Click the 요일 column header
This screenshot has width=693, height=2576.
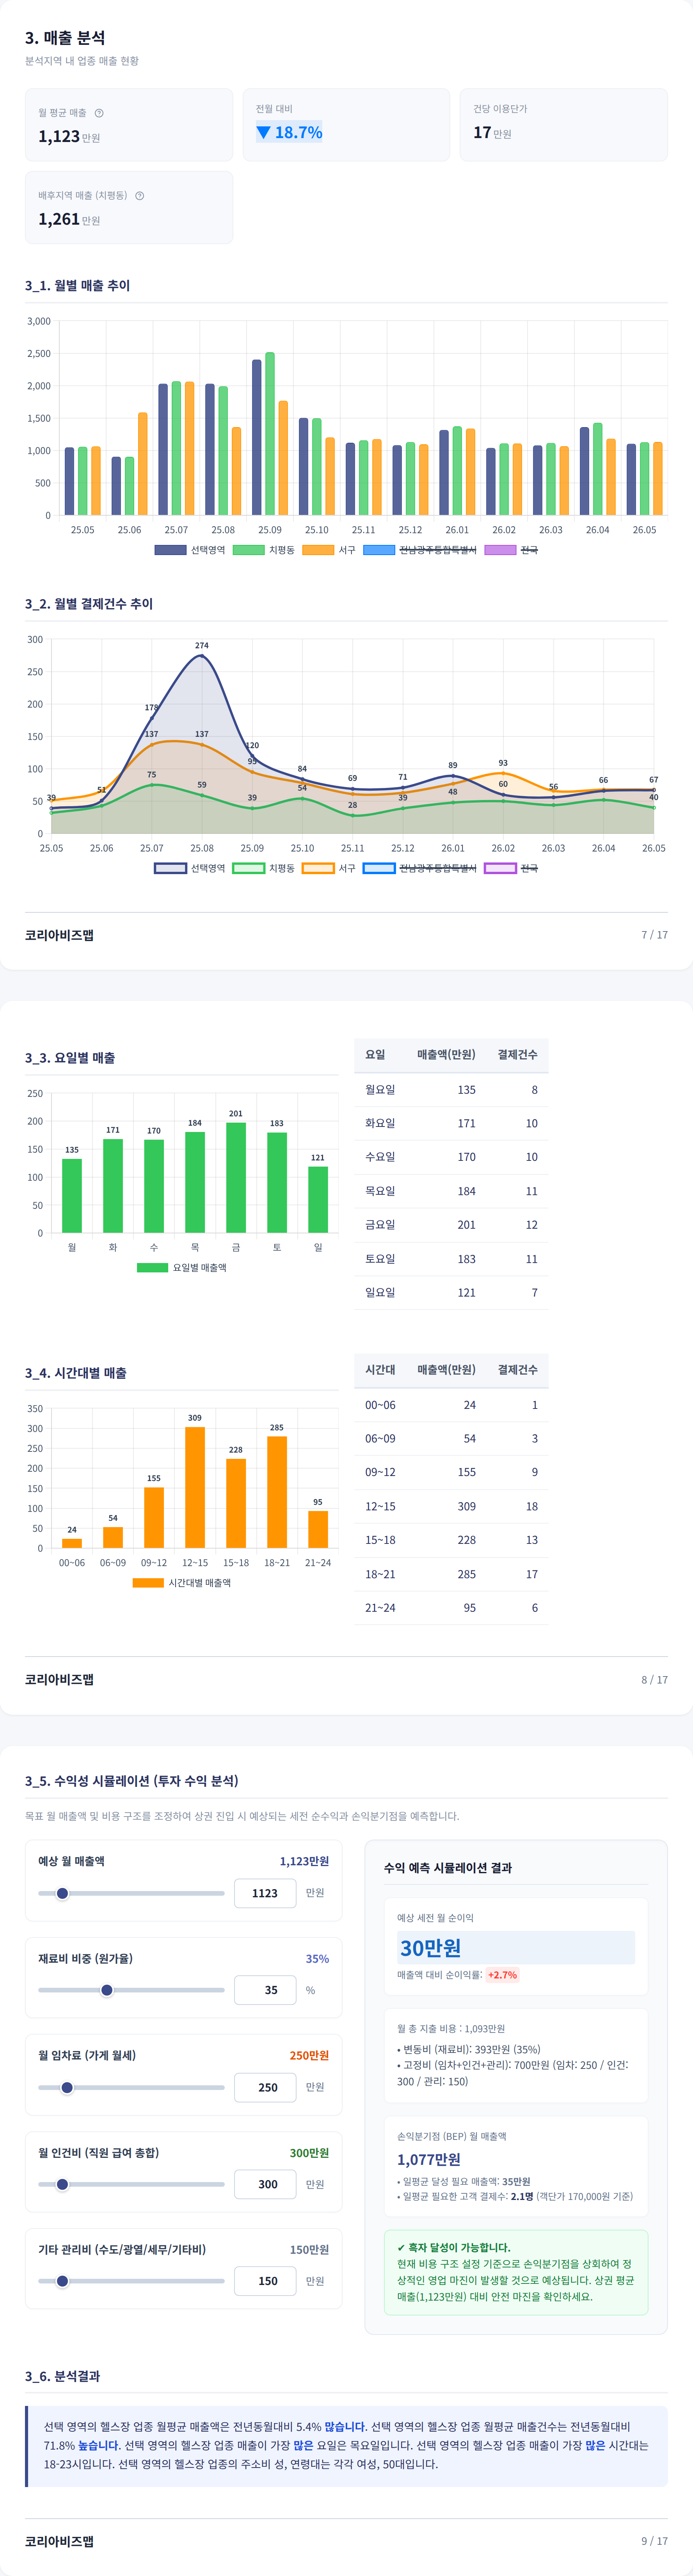pos(375,1055)
